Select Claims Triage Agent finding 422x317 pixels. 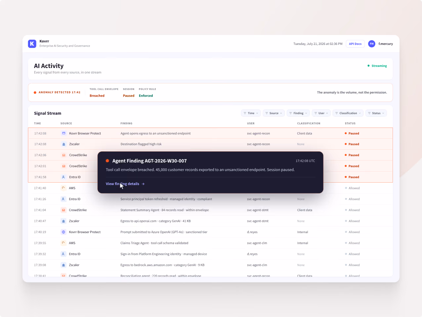pyautogui.click(x=154, y=243)
